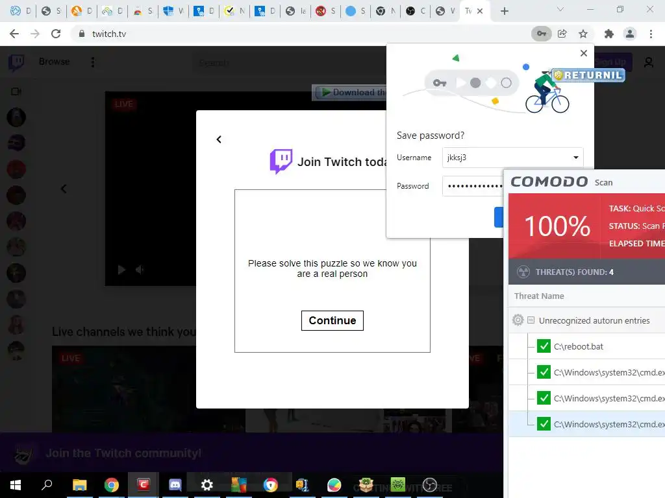Uncheck the C:\reboot.bat threat checkbox
This screenshot has width=665, height=498.
544,346
